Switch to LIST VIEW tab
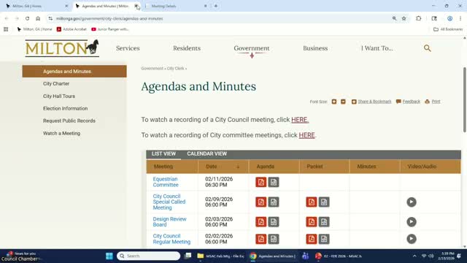Viewport: 467px width, 263px height. [163, 154]
